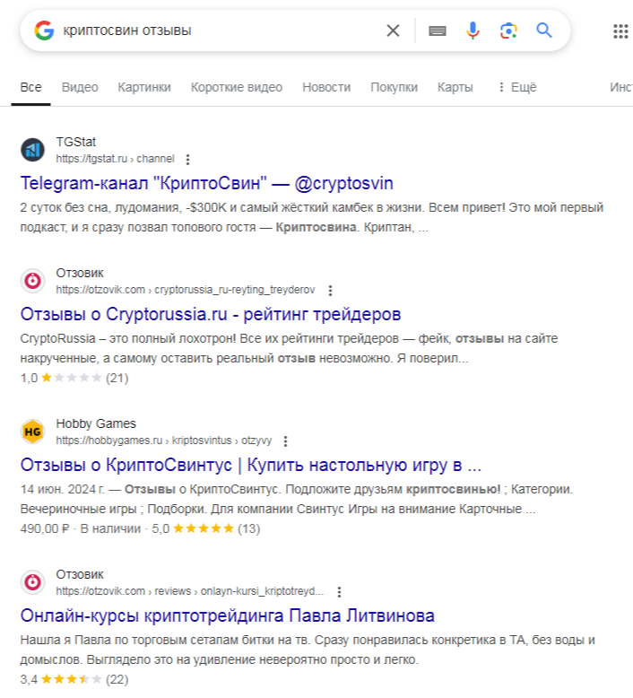
Task: Start voice search with microphone icon
Action: click(x=473, y=31)
